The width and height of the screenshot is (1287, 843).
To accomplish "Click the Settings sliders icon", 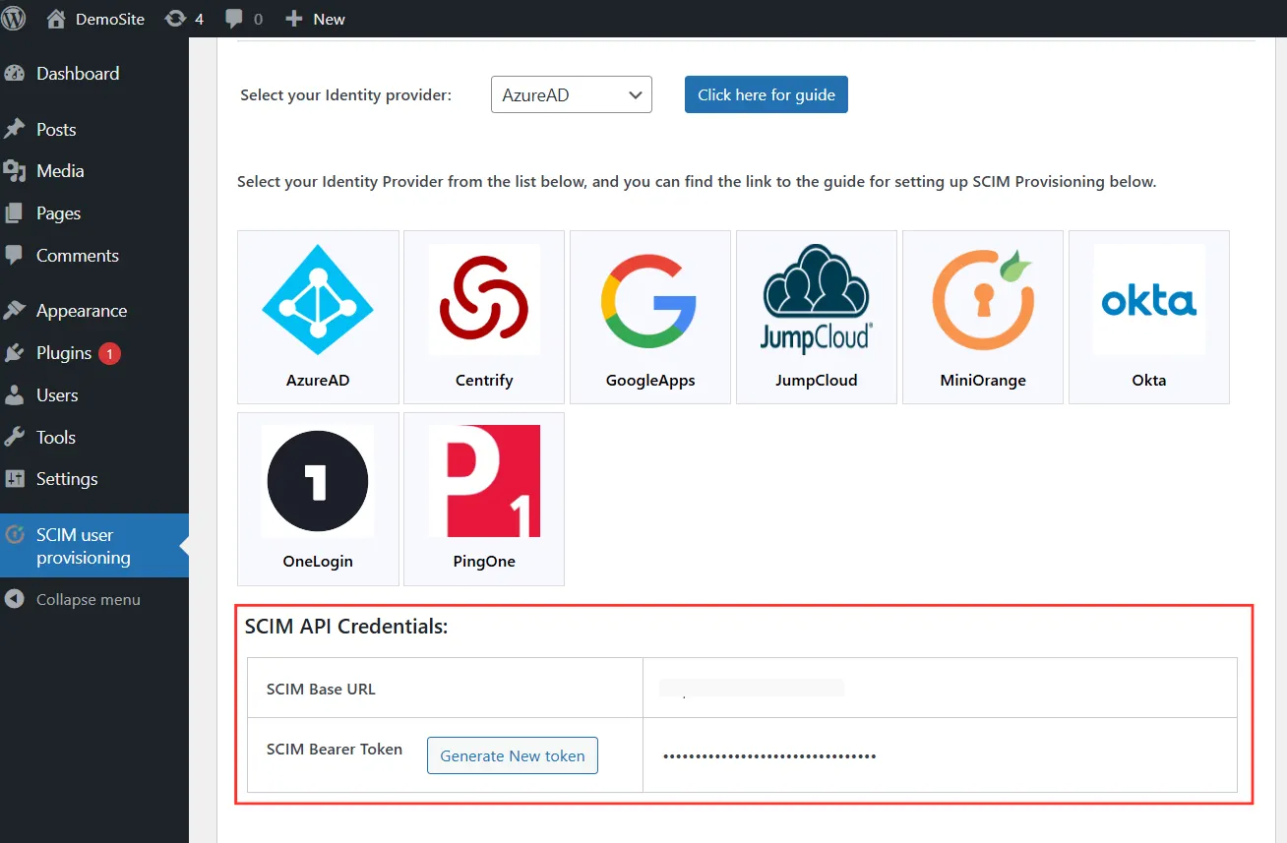I will tap(15, 479).
